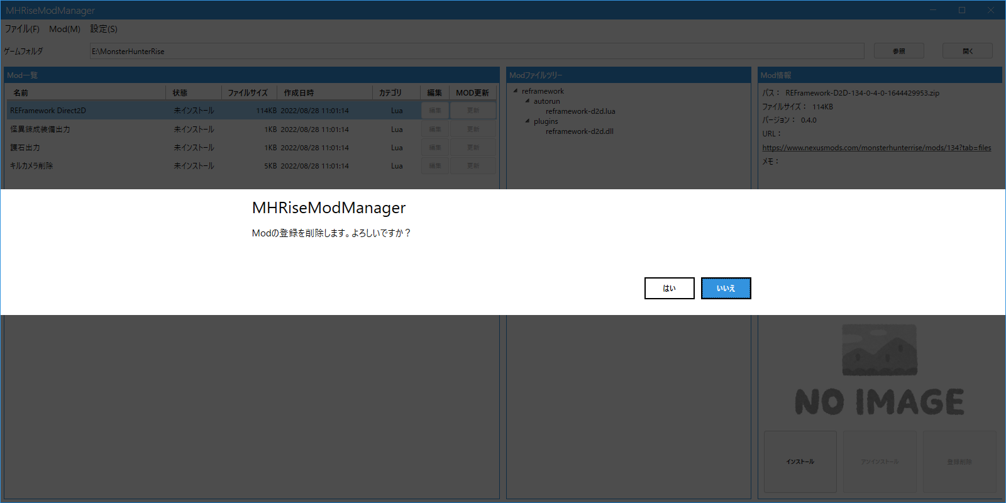Click the zip file path in Mod情報
Image resolution: width=1006 pixels, height=503 pixels.
pyautogui.click(x=862, y=93)
